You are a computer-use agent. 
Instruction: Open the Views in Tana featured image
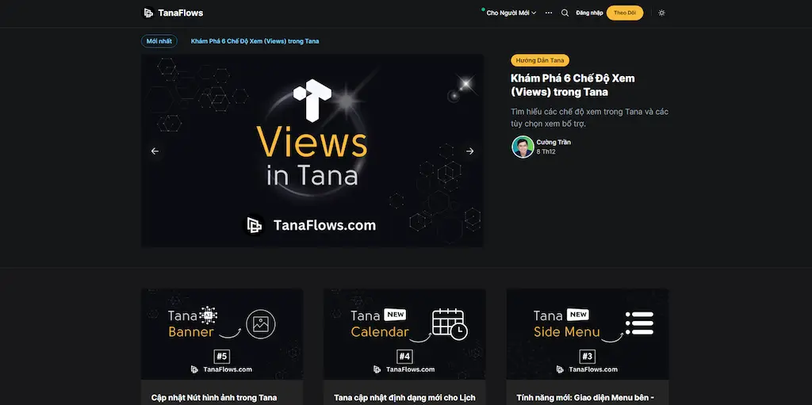point(312,151)
